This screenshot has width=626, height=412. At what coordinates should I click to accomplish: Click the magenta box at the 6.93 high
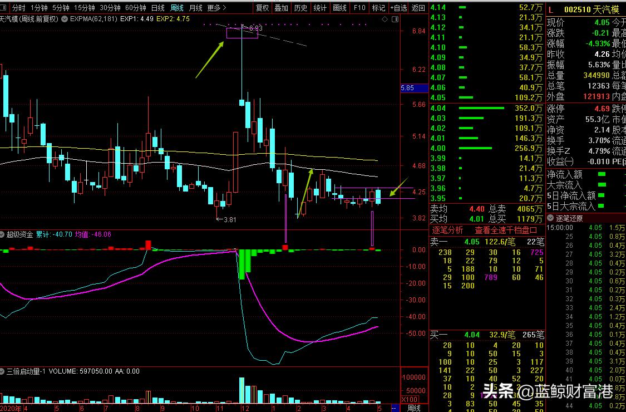point(242,33)
